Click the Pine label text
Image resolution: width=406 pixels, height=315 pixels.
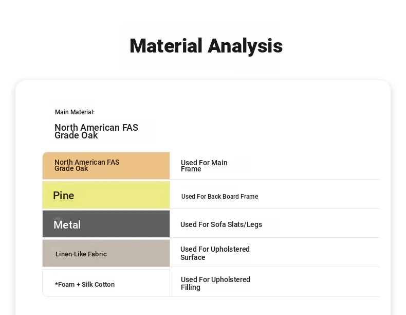[63, 196]
